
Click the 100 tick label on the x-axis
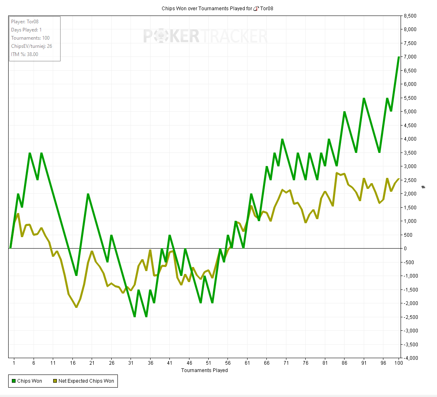397,363
